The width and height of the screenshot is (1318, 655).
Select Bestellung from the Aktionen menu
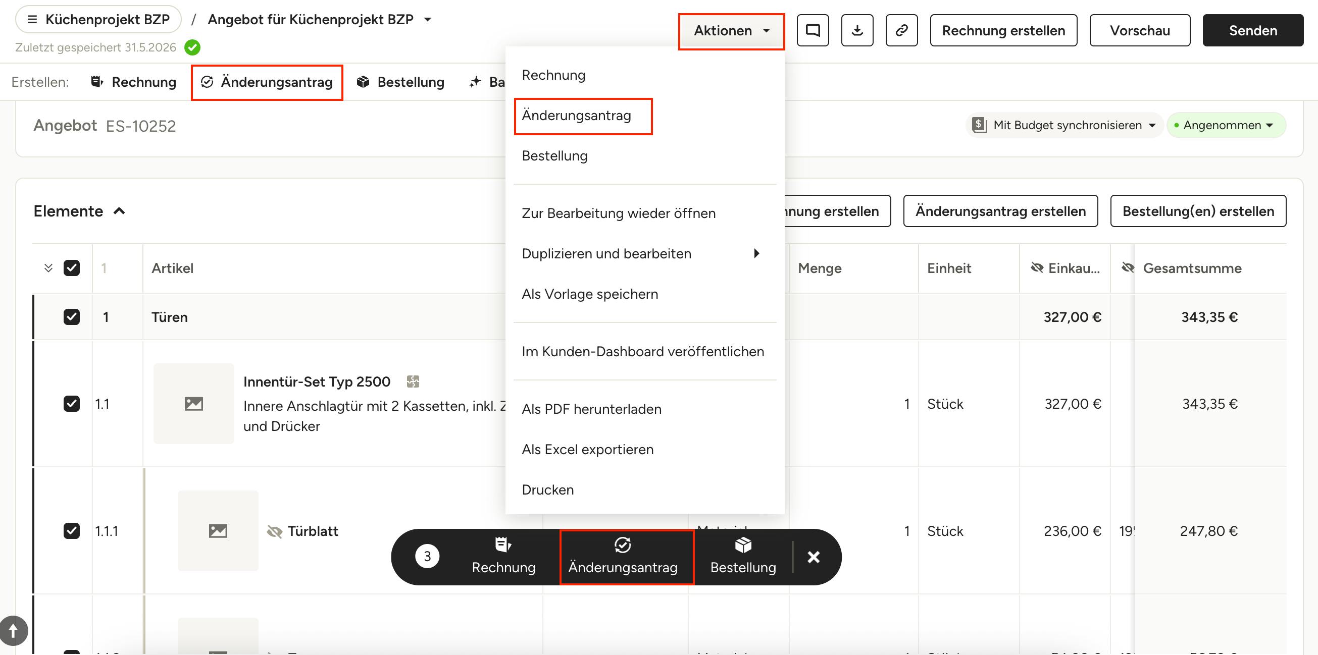coord(645,156)
